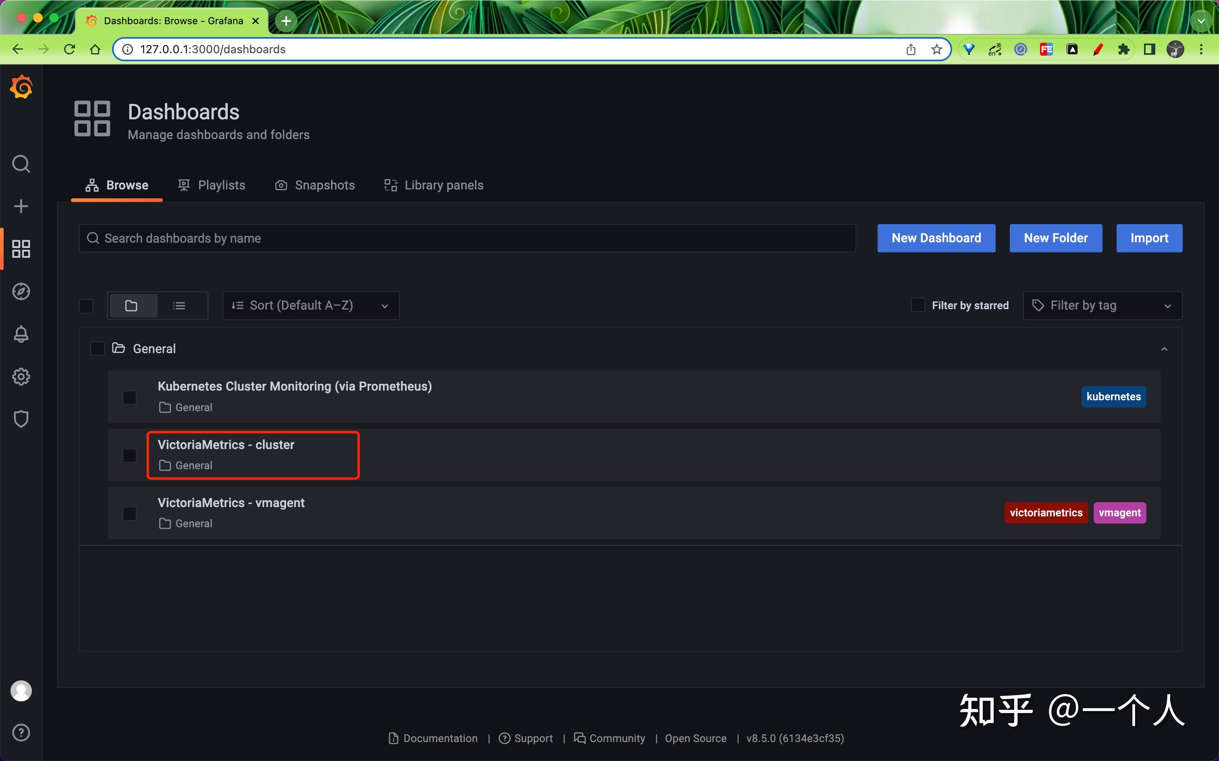
Task: Open the Sort (Default A–Z) dropdown
Action: coord(310,306)
